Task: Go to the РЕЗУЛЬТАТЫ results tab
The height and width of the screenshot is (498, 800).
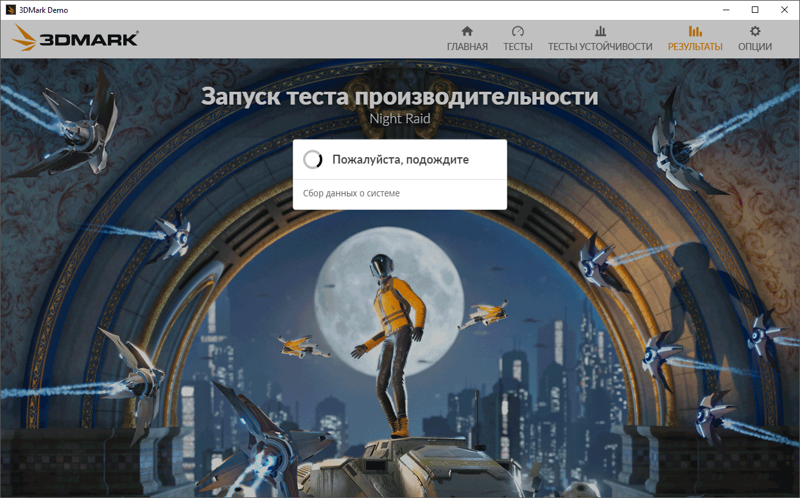Action: point(695,39)
